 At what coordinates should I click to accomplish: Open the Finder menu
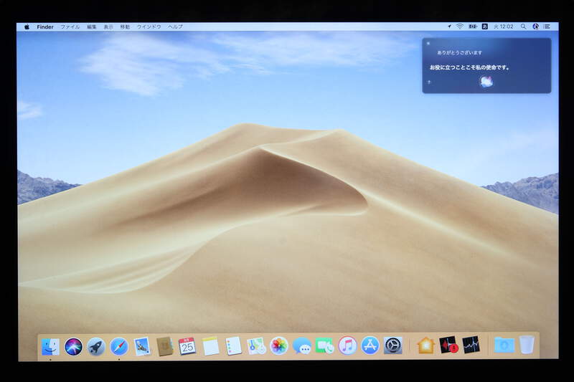(45, 27)
